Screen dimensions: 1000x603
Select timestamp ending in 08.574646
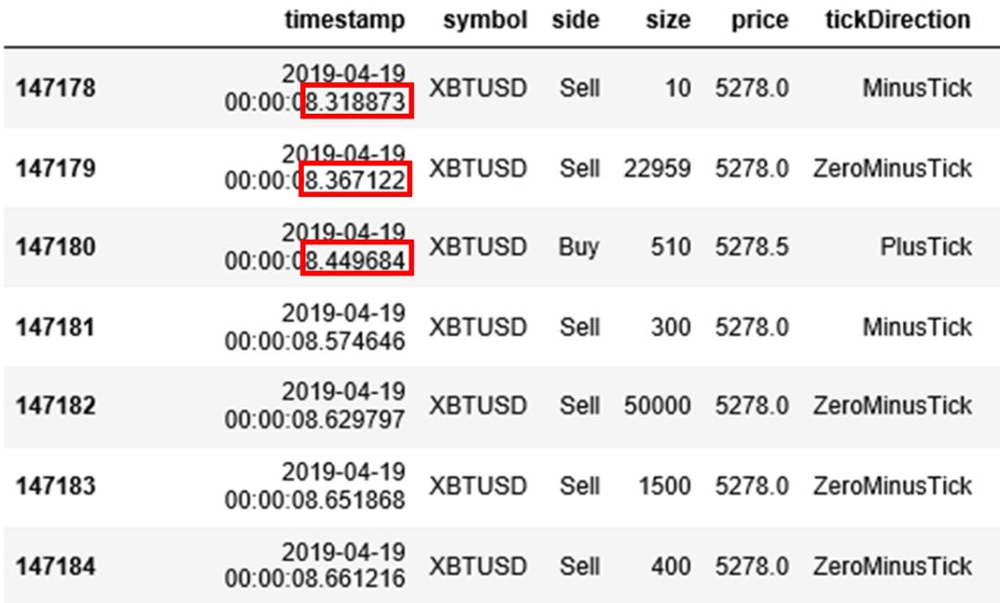point(315,341)
